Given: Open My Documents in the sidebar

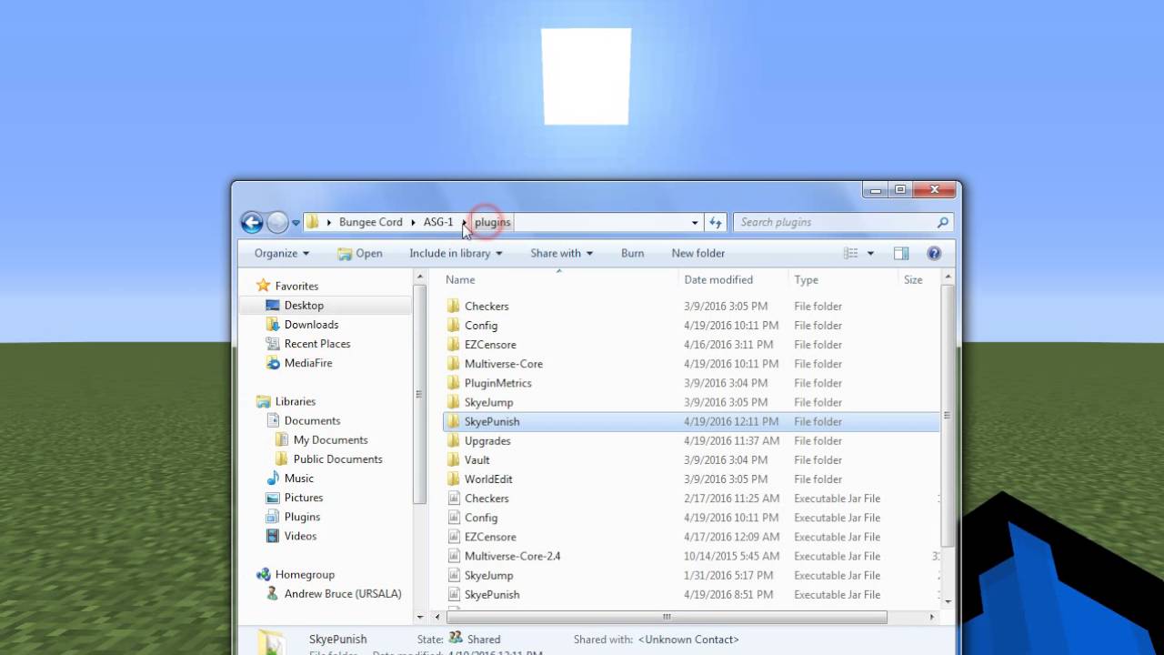Looking at the screenshot, I should click(330, 439).
